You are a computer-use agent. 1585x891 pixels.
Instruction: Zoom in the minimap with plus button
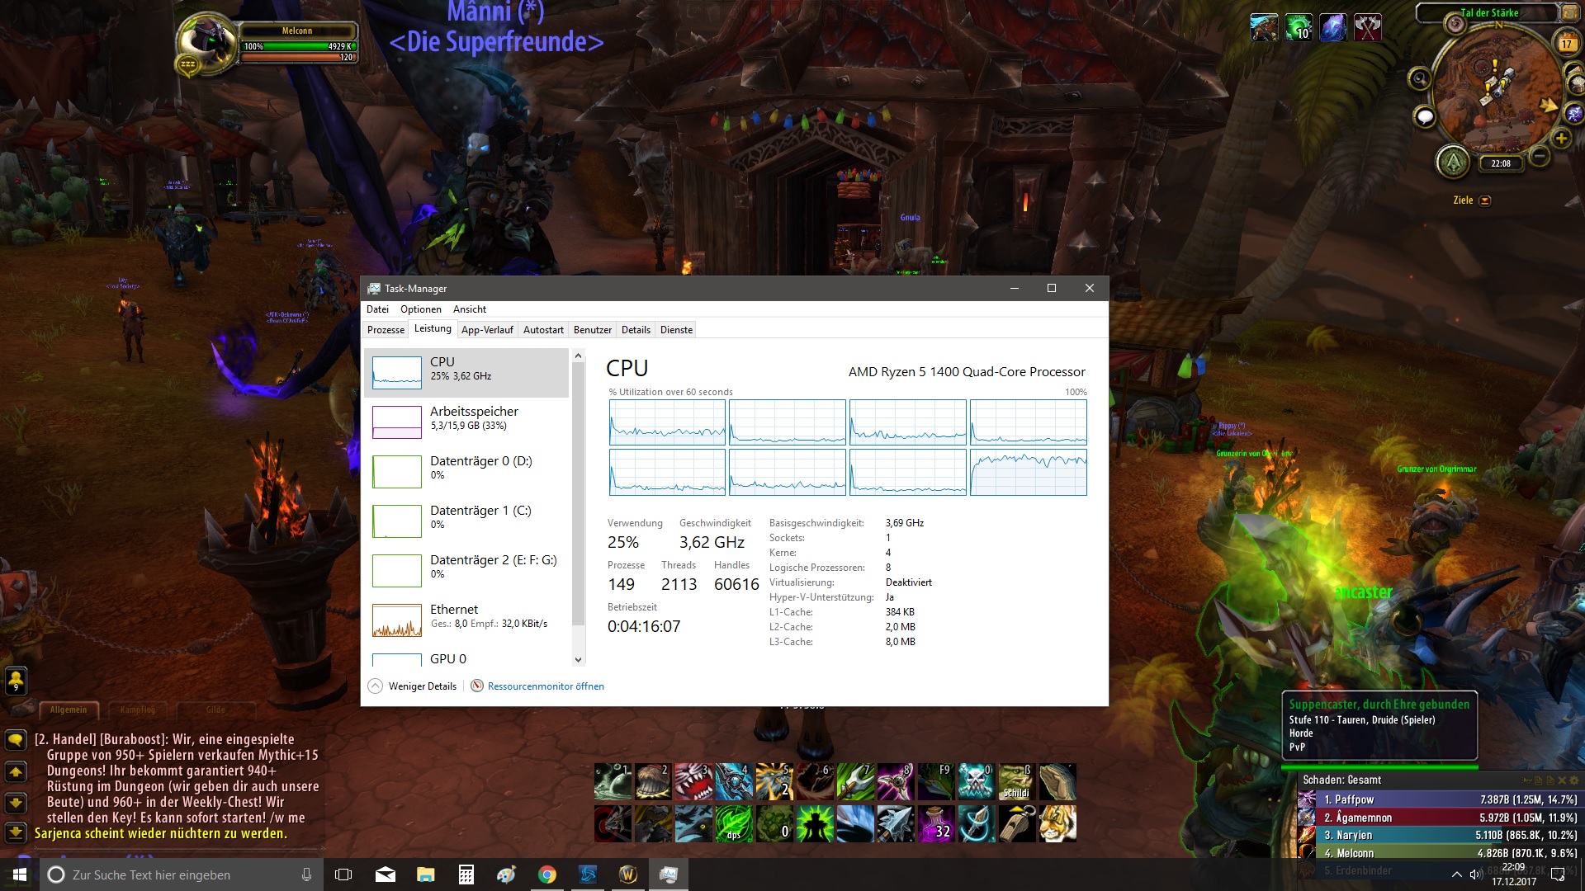tap(1560, 139)
